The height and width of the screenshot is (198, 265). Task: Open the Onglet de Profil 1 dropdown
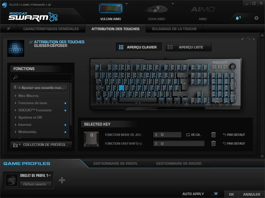click(x=50, y=176)
